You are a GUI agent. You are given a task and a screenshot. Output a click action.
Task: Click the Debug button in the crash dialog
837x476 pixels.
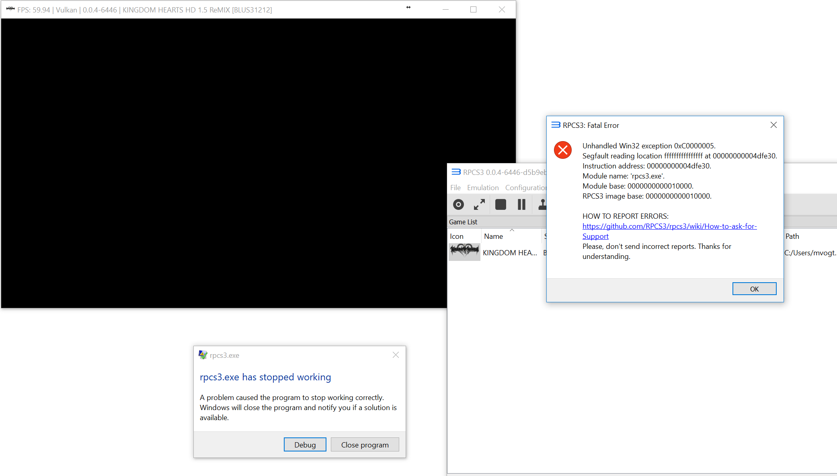(305, 445)
